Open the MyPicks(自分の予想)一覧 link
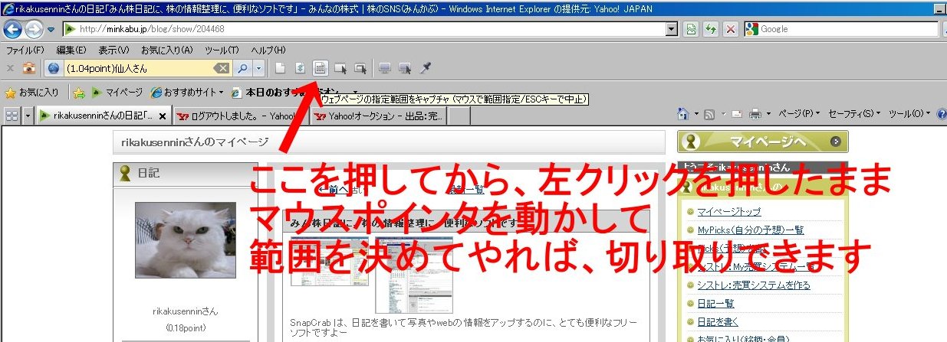Image resolution: width=947 pixels, height=342 pixels. pyautogui.click(x=751, y=230)
